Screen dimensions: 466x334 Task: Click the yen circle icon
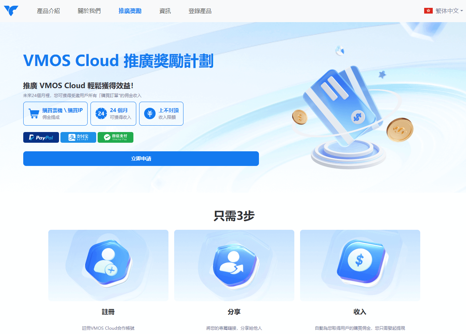pyautogui.click(x=150, y=113)
